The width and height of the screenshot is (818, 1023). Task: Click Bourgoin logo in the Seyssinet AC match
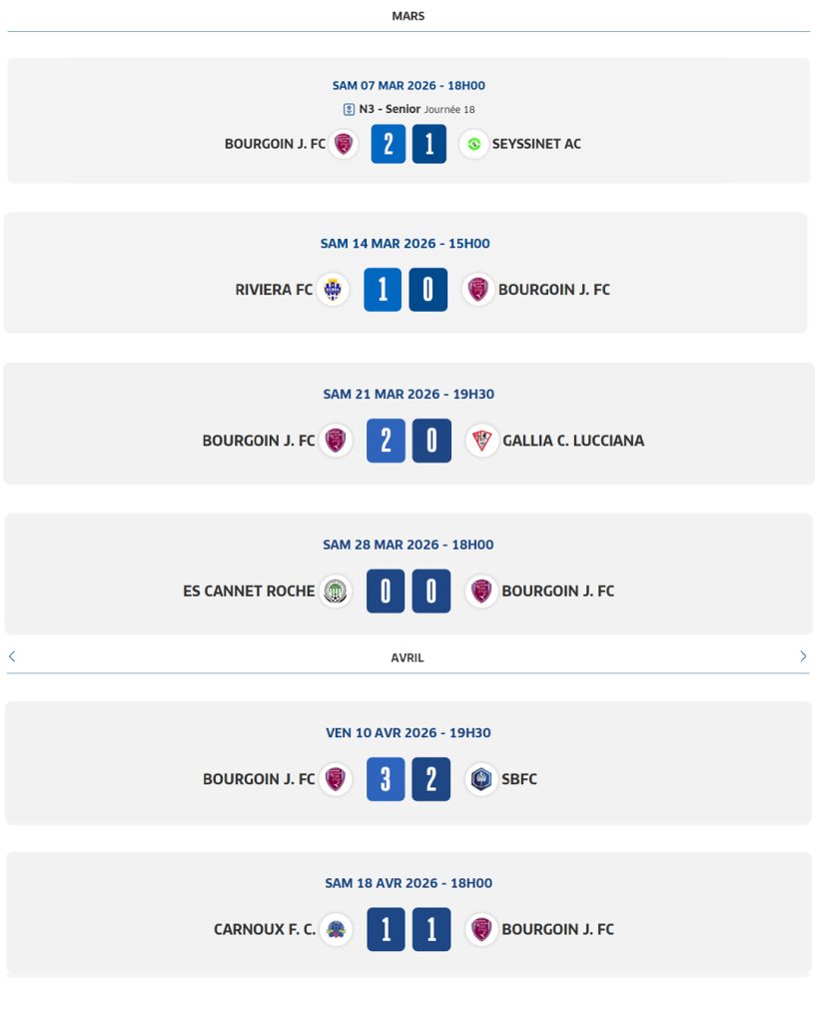click(x=345, y=144)
